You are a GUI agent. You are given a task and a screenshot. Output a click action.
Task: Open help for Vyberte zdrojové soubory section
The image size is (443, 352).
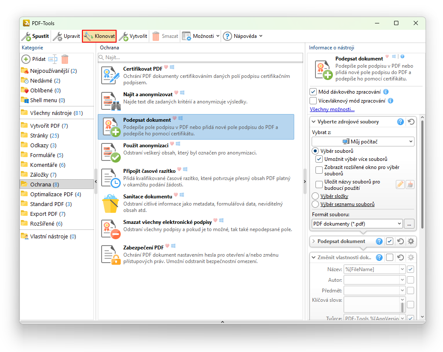click(x=400, y=122)
